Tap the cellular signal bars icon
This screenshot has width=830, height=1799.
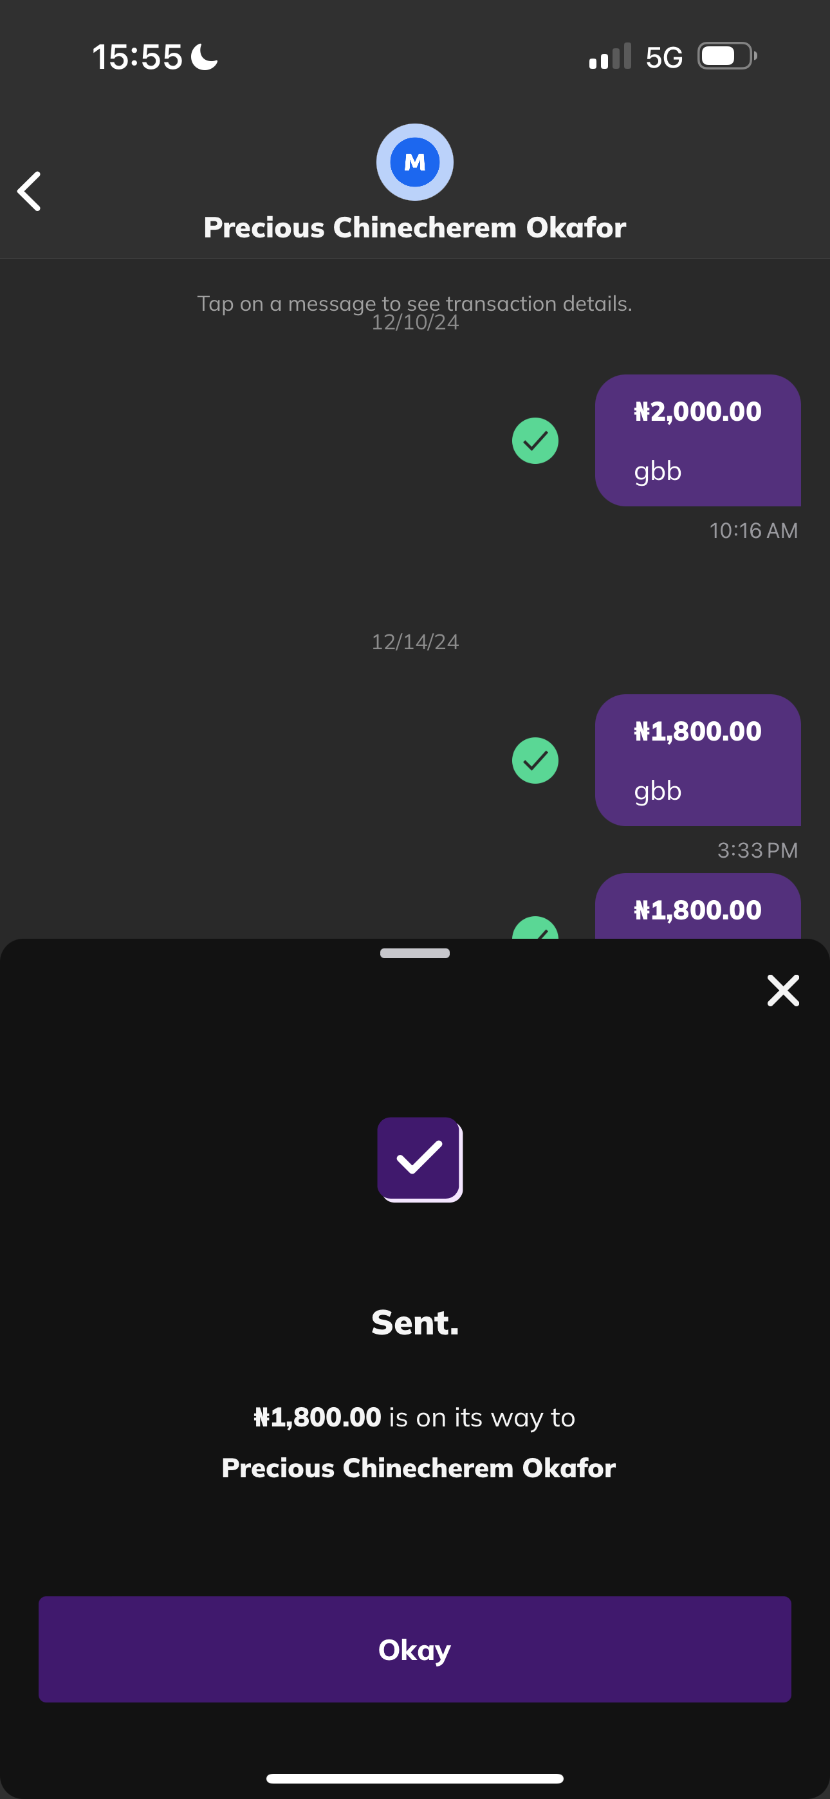(x=610, y=57)
